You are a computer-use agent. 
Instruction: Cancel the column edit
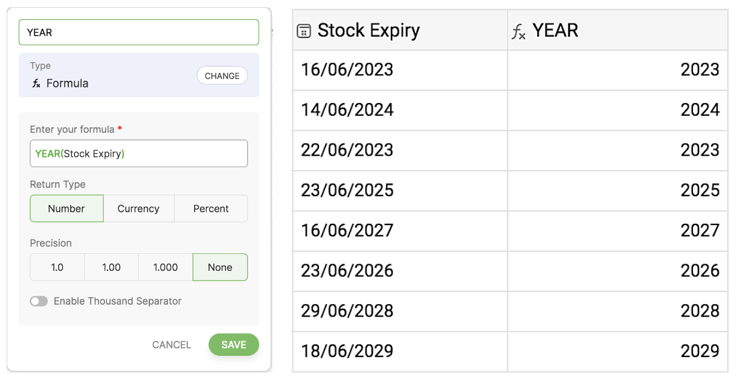click(172, 345)
